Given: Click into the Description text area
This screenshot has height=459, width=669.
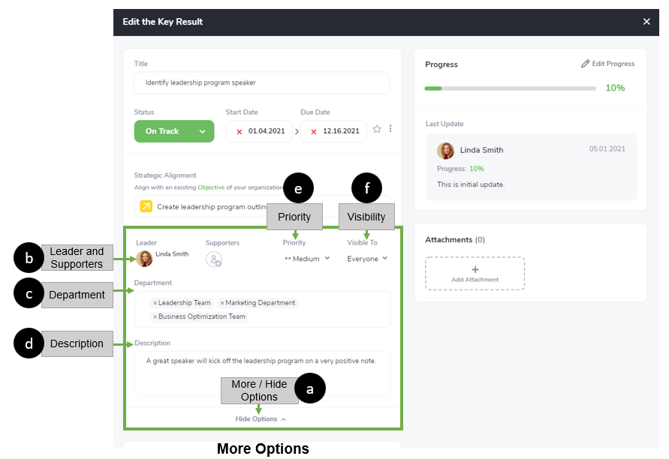Looking at the screenshot, I should coord(261,373).
